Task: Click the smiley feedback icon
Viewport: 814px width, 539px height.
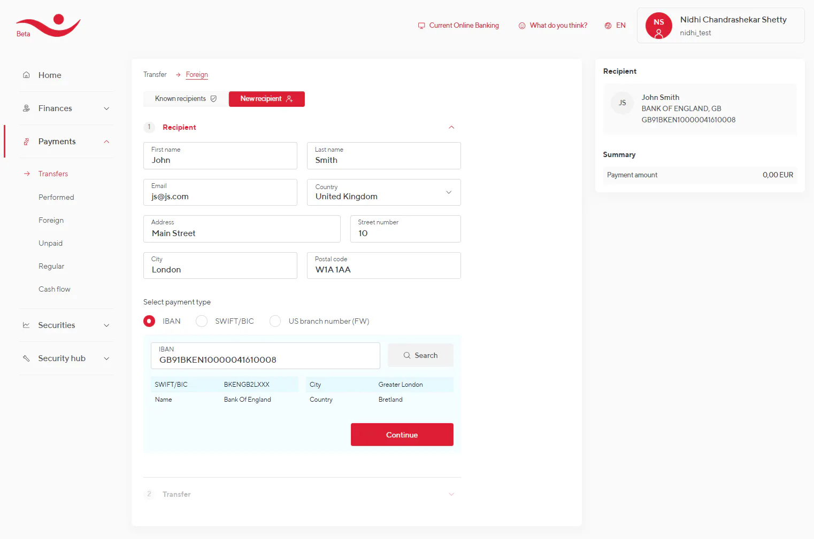Action: coord(522,26)
